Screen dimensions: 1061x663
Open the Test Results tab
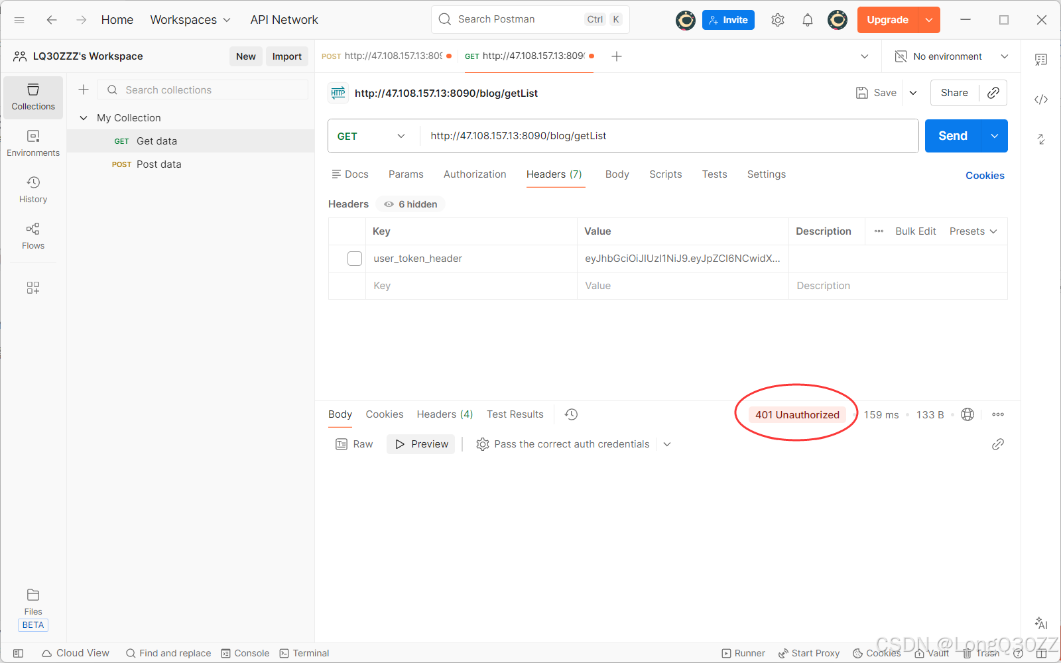click(x=515, y=414)
